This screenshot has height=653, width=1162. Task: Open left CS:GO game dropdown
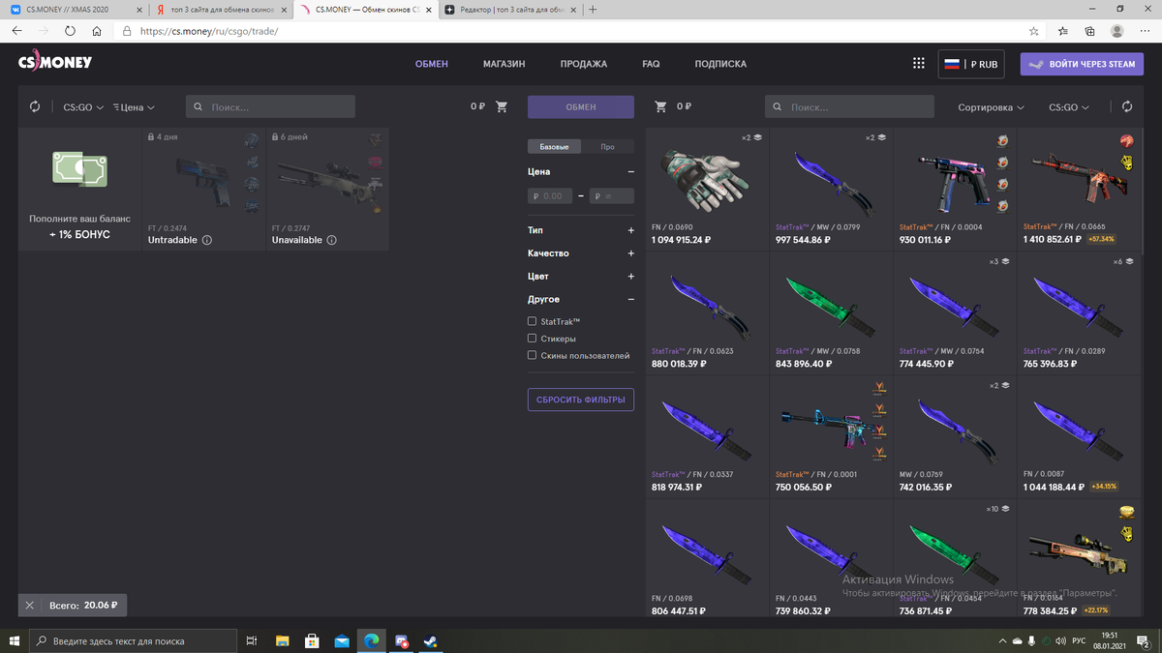[83, 107]
